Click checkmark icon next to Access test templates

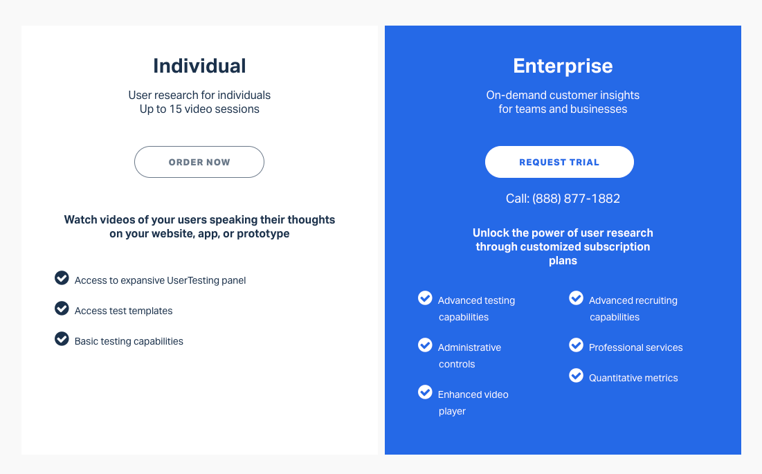tap(62, 309)
